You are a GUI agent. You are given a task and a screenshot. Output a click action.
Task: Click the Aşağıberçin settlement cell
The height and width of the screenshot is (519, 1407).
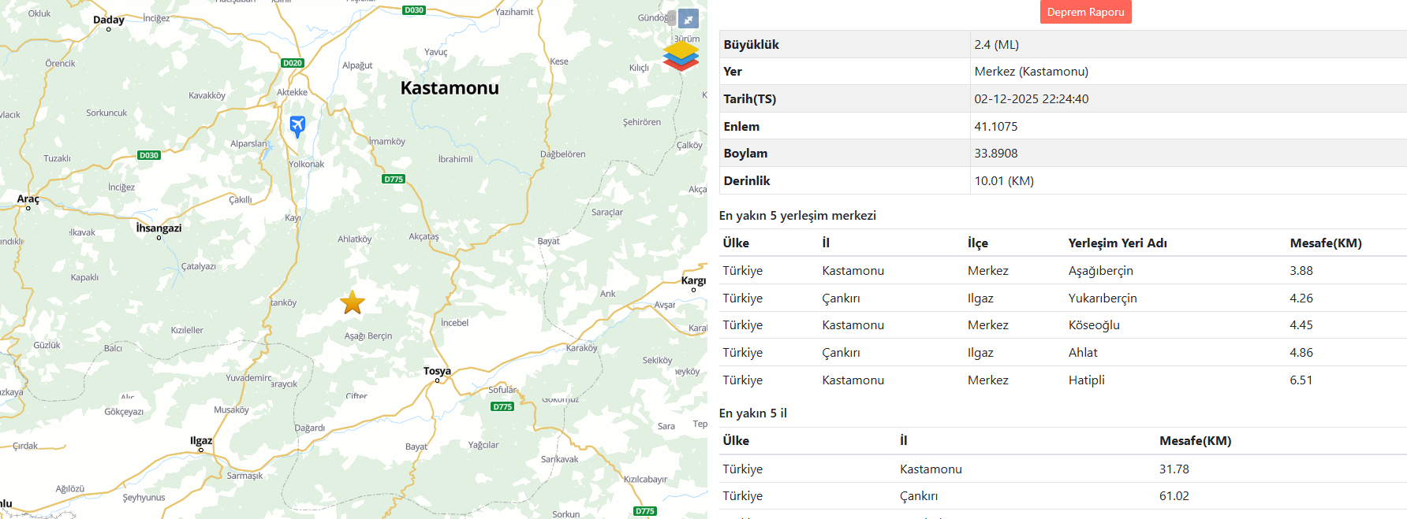tap(1100, 271)
